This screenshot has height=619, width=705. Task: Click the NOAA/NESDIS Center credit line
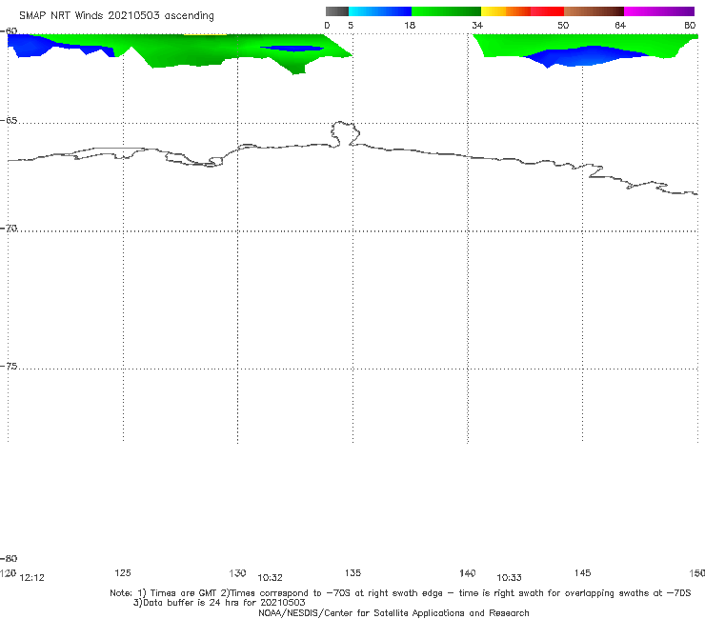pyautogui.click(x=393, y=612)
